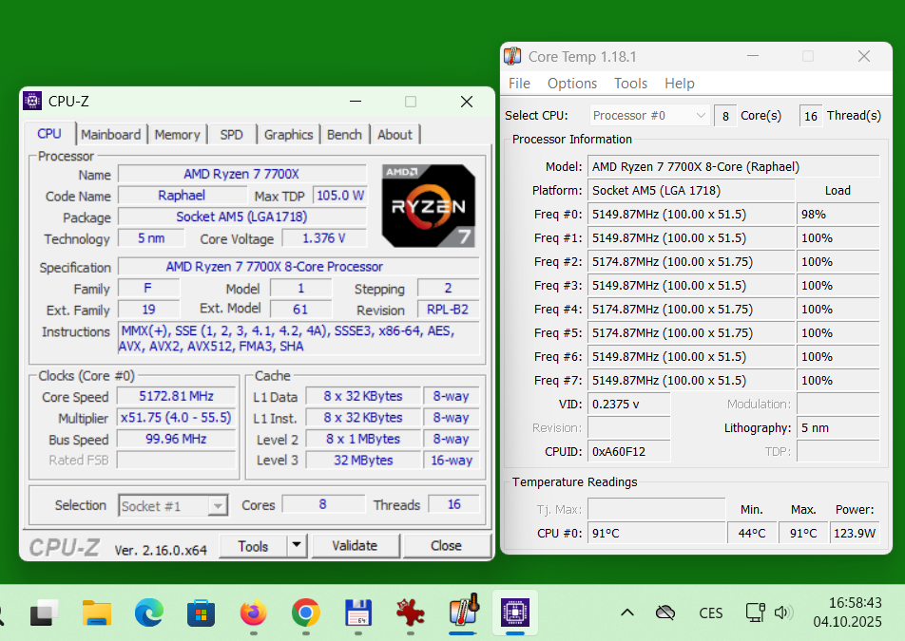
Task: Click the blue floppy disk taskbar icon
Action: coord(357,613)
